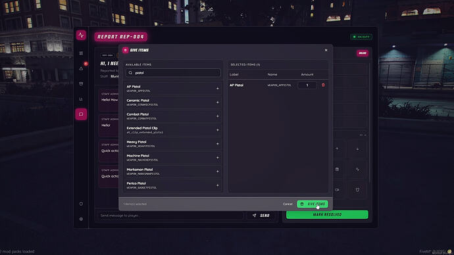
Task: Toggle the On Duty status badge
Action: tap(361, 37)
